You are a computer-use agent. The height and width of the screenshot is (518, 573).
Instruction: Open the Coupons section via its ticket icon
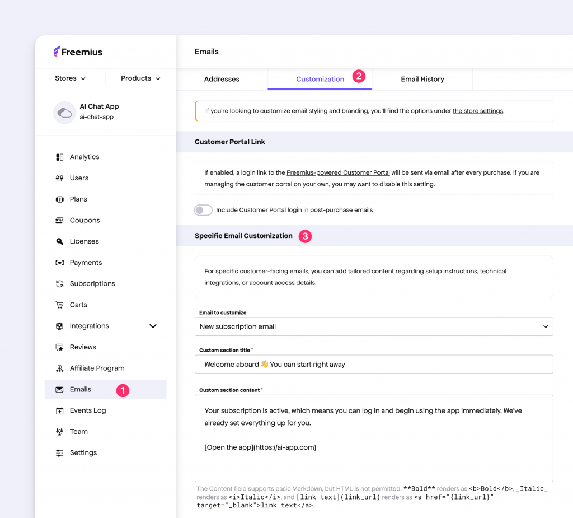point(59,220)
